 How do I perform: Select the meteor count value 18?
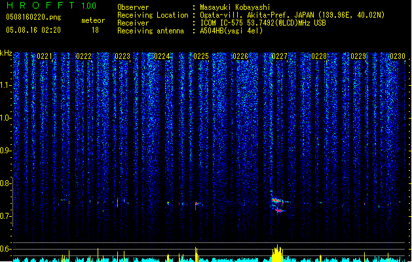point(95,30)
